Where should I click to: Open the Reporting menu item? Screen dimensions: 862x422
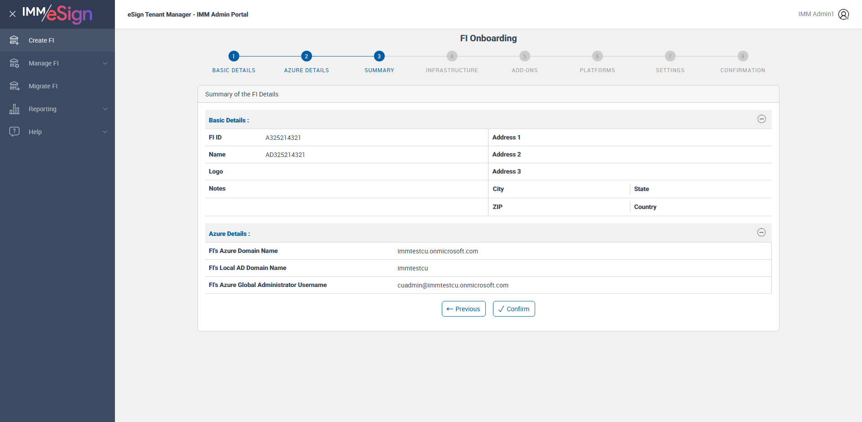(57, 109)
